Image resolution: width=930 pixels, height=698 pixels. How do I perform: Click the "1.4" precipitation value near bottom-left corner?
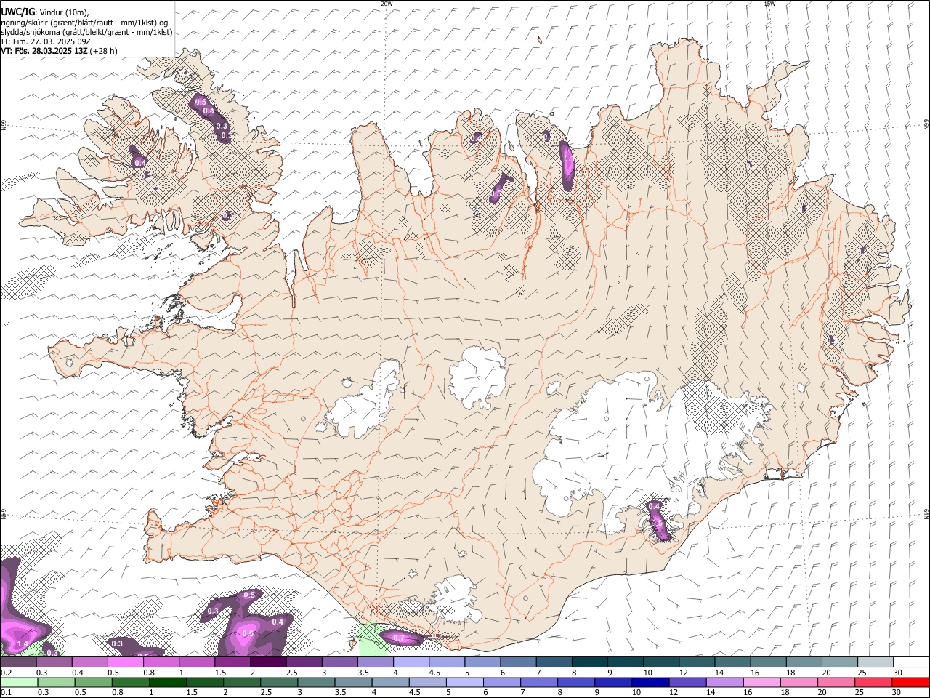coord(23,644)
